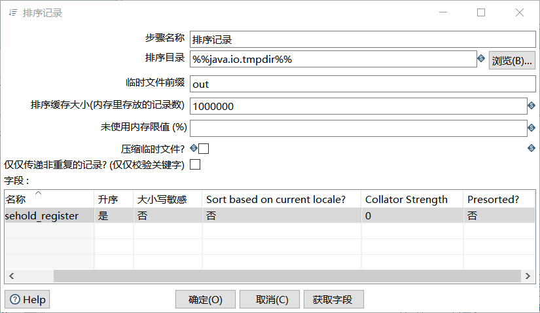Click the variable icon at right end of 压缩临时文件 row
Screen dimensions: 540x313
(531, 148)
